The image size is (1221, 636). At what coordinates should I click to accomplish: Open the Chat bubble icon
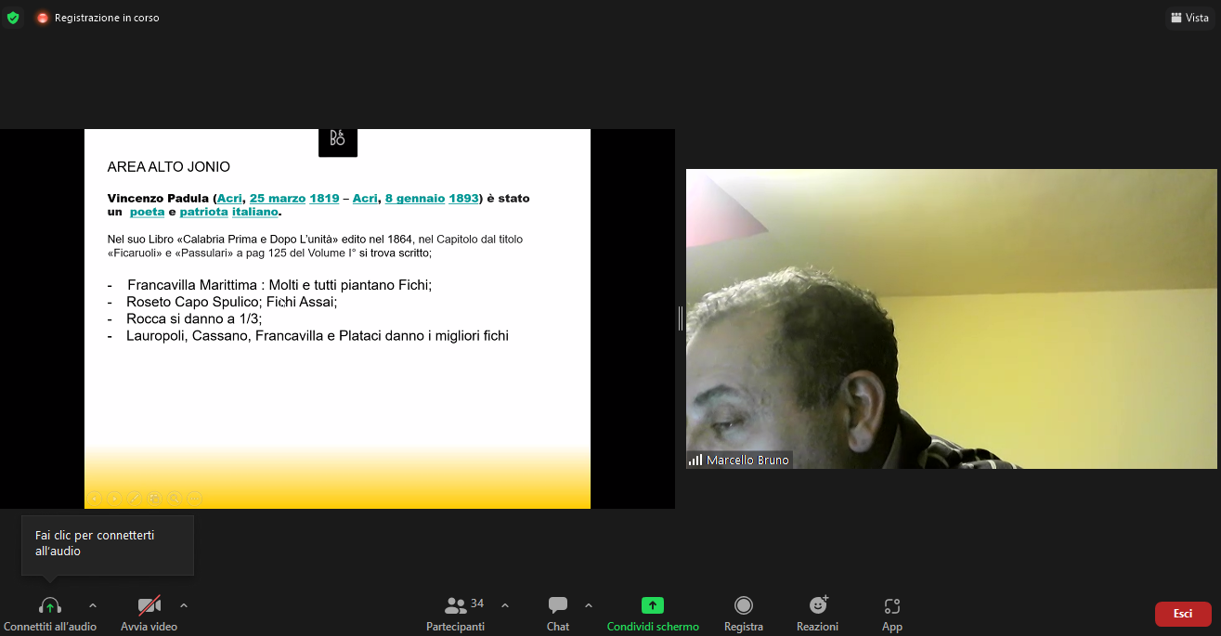[x=558, y=605]
